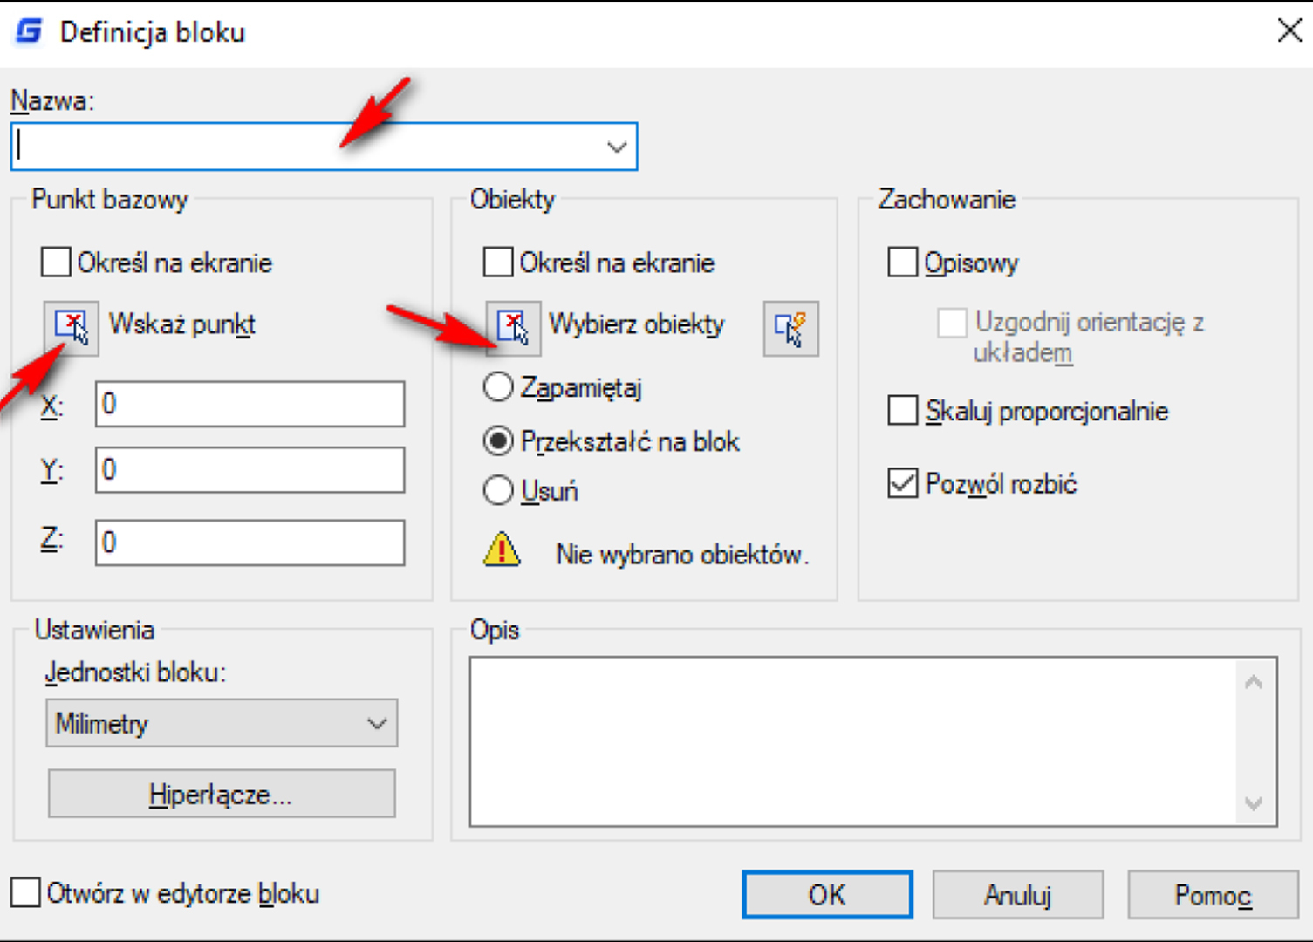The height and width of the screenshot is (942, 1313).
Task: Open the quick select filter icon
Action: [x=791, y=329]
